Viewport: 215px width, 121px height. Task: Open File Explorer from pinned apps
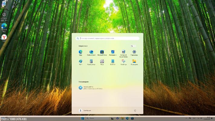coord(134,61)
